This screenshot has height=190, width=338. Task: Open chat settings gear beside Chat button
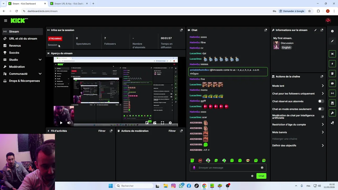click(x=252, y=176)
